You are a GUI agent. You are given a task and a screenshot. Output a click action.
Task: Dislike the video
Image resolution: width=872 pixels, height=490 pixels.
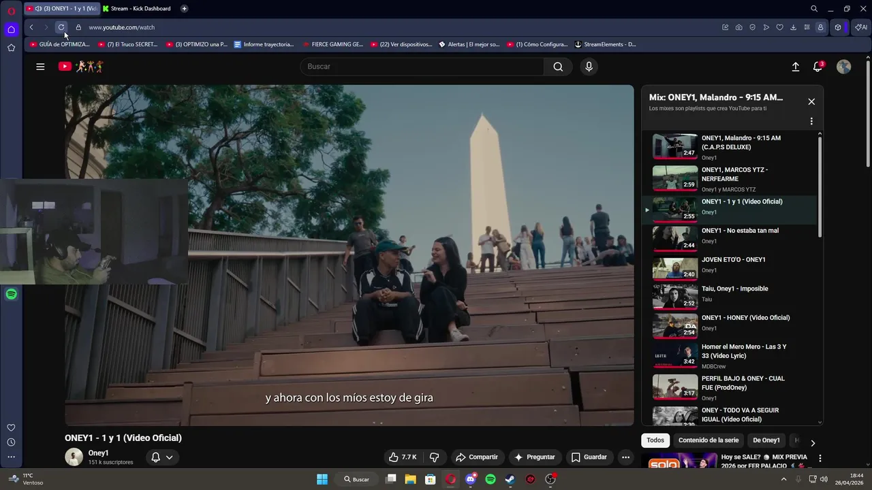(x=434, y=457)
